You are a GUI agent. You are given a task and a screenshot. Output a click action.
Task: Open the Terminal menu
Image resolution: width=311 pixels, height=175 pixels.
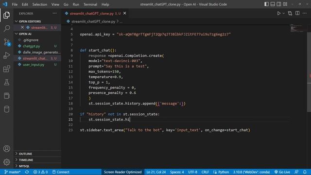90,4
